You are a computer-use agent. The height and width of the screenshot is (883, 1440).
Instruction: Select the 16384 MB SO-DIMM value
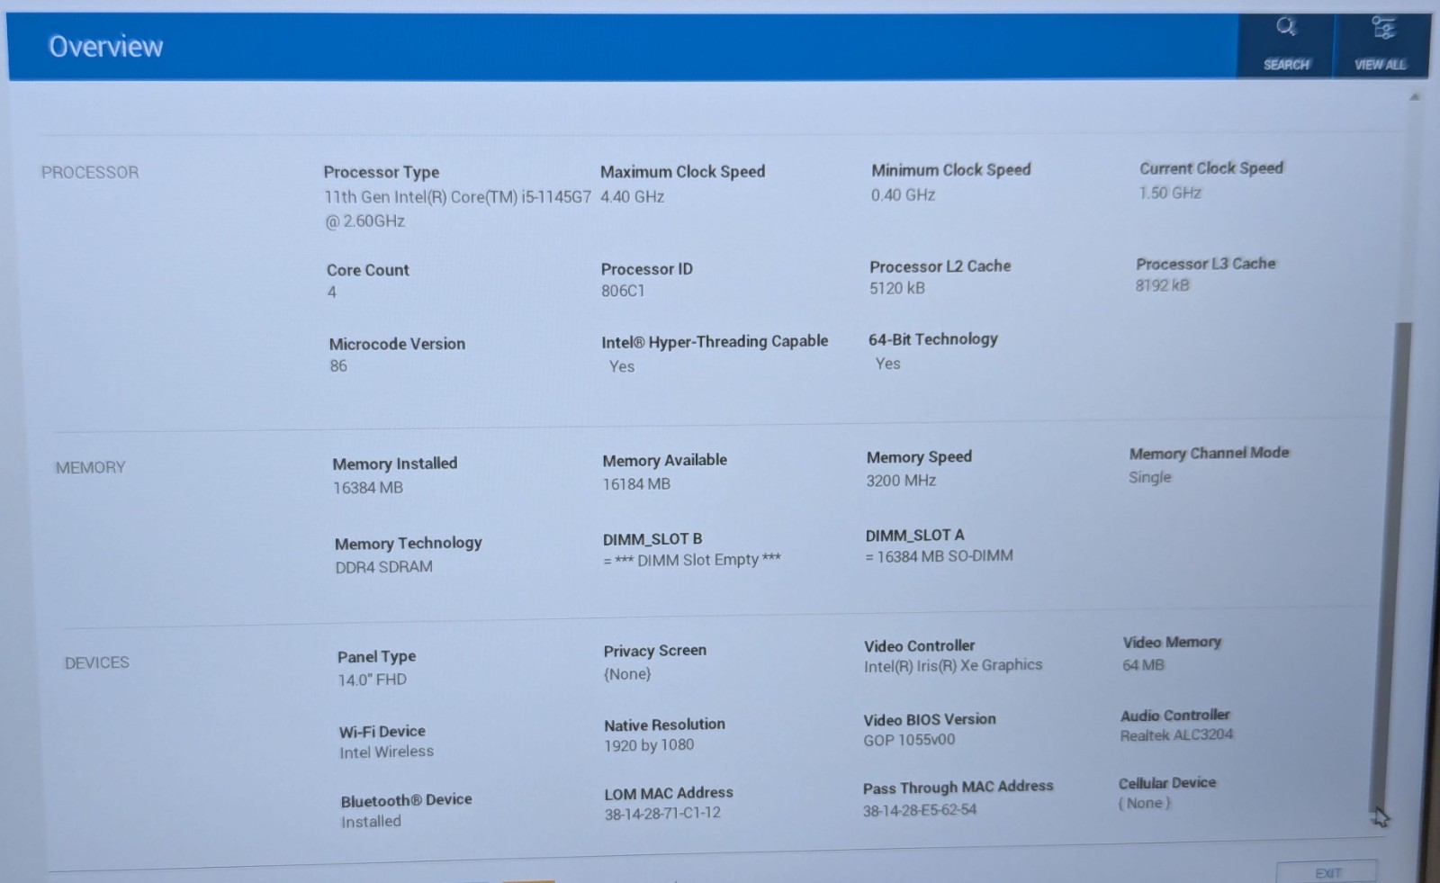[x=939, y=556]
